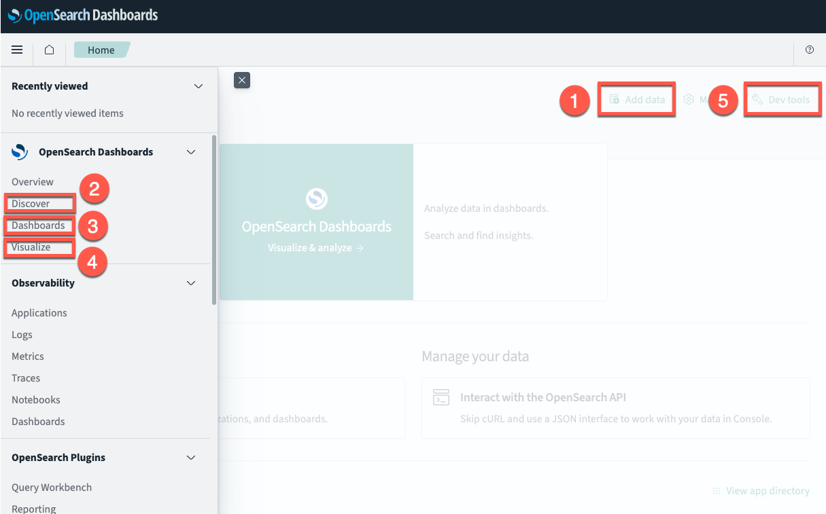Click the home icon in the header

[x=49, y=50]
